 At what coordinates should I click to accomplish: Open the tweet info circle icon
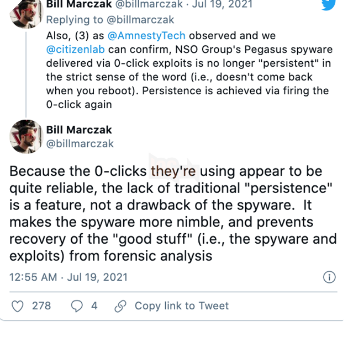[x=329, y=277]
